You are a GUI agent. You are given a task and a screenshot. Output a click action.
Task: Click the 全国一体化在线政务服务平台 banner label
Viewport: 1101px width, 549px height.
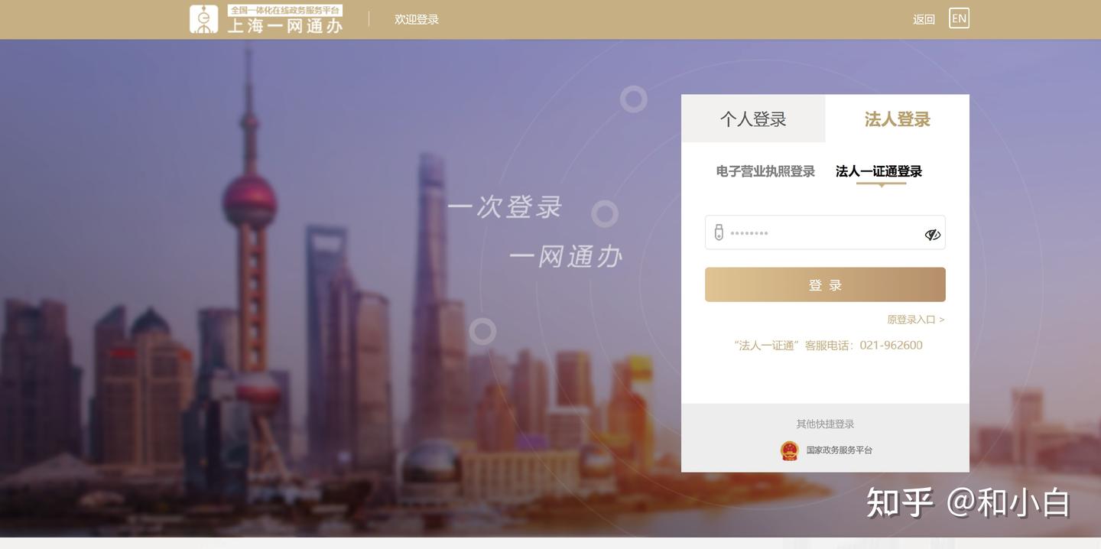(285, 11)
